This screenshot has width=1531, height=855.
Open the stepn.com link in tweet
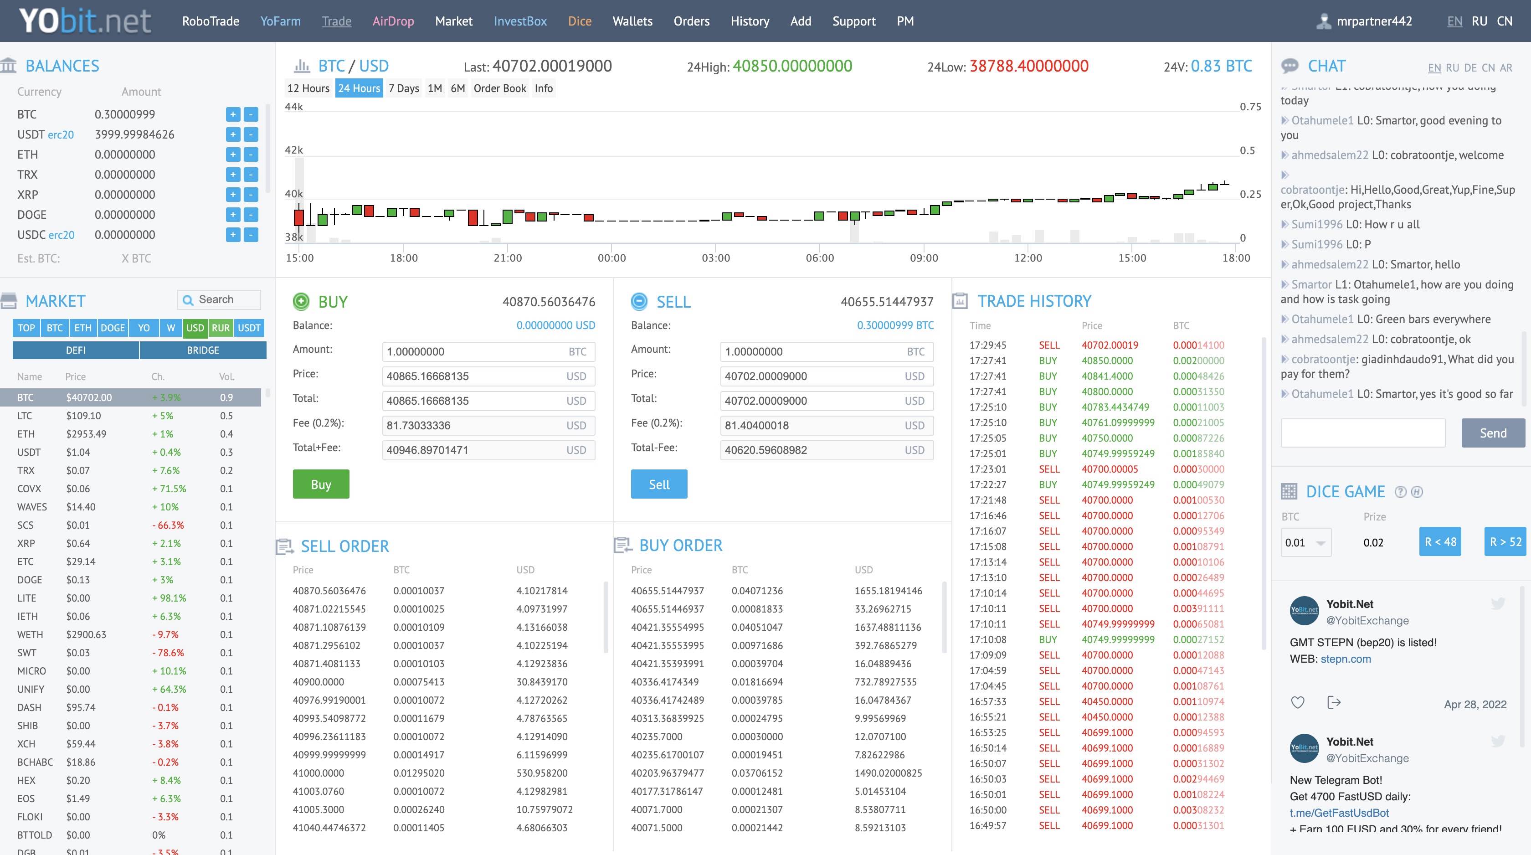click(1346, 659)
